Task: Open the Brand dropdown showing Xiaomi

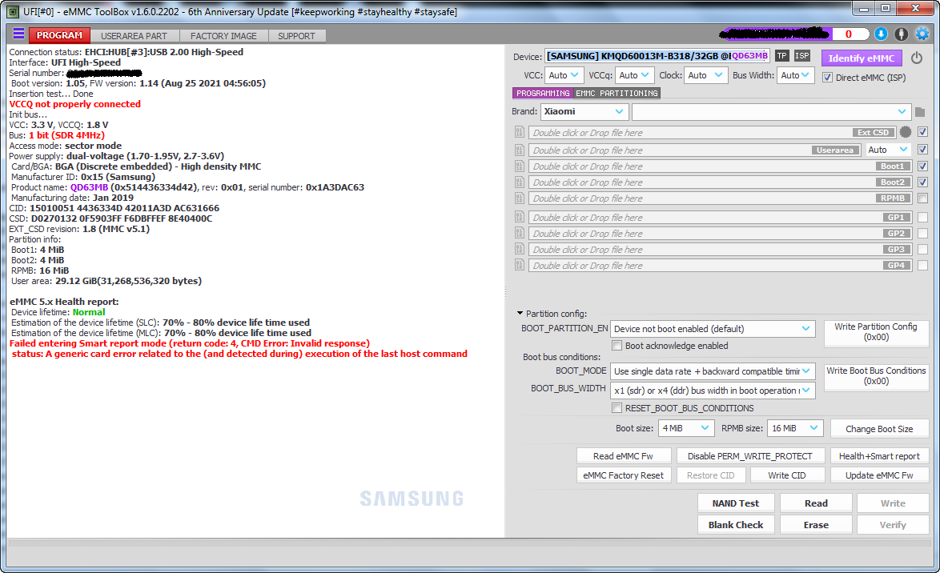Action: coord(584,112)
